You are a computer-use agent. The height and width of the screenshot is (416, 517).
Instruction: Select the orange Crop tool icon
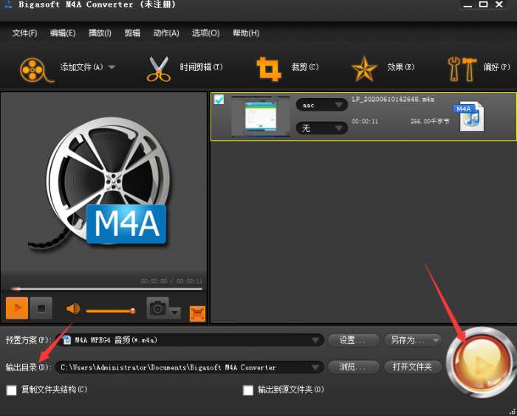(268, 69)
